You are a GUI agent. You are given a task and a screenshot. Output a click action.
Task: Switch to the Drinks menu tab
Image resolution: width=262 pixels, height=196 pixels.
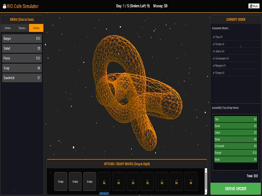(x=7, y=28)
